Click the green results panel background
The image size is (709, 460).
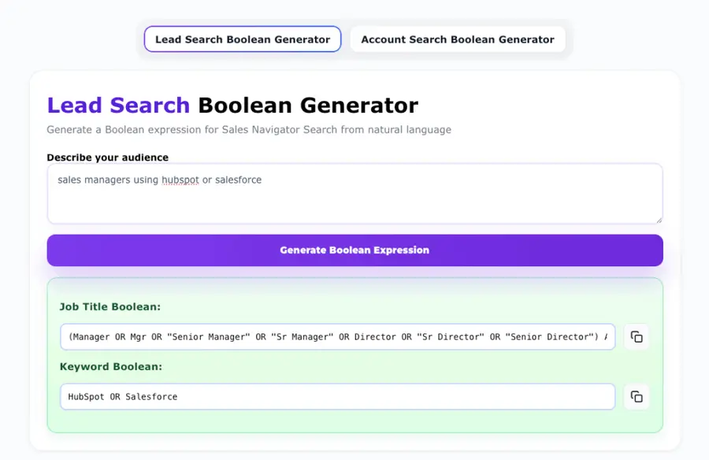pos(354,425)
